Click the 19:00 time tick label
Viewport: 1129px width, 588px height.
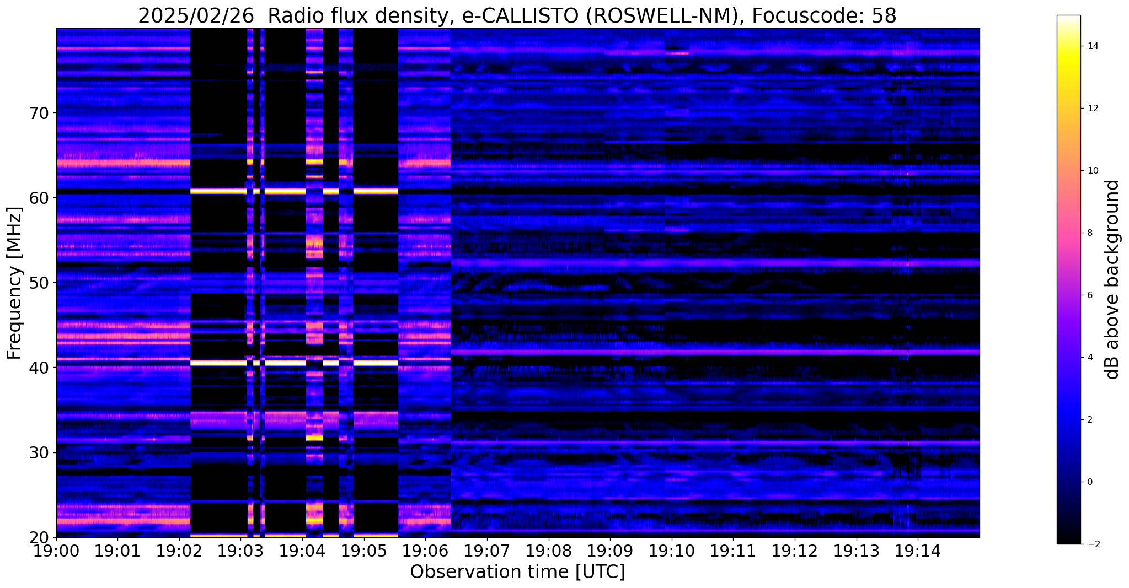pos(56,550)
